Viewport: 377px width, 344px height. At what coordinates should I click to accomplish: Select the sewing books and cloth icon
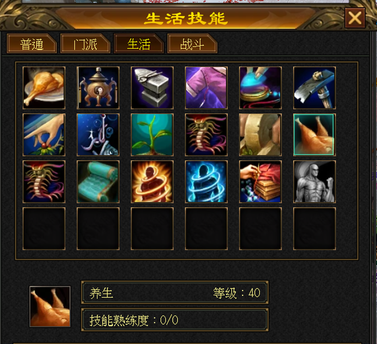pyautogui.click(x=261, y=182)
